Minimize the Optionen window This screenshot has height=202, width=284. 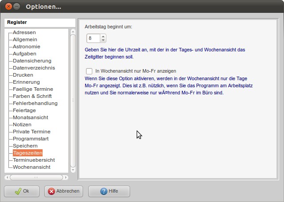point(17,7)
